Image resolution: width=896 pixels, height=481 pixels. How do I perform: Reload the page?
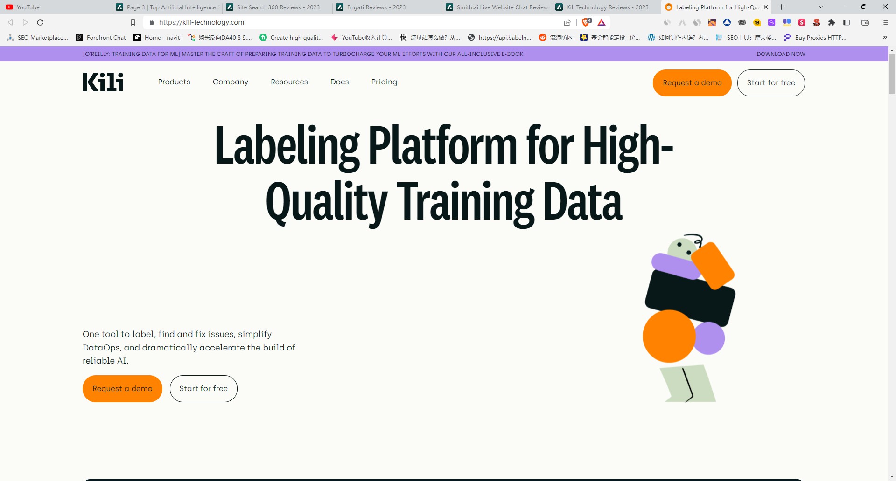[x=40, y=22]
